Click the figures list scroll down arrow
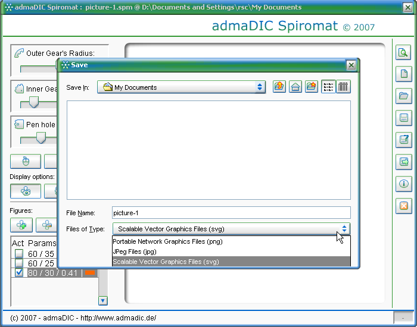Image resolution: width=417 pixels, height=327 pixels. click(x=103, y=301)
